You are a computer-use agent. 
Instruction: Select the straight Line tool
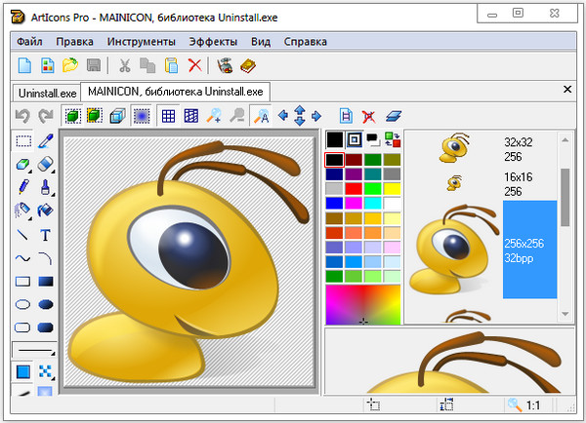tap(22, 235)
